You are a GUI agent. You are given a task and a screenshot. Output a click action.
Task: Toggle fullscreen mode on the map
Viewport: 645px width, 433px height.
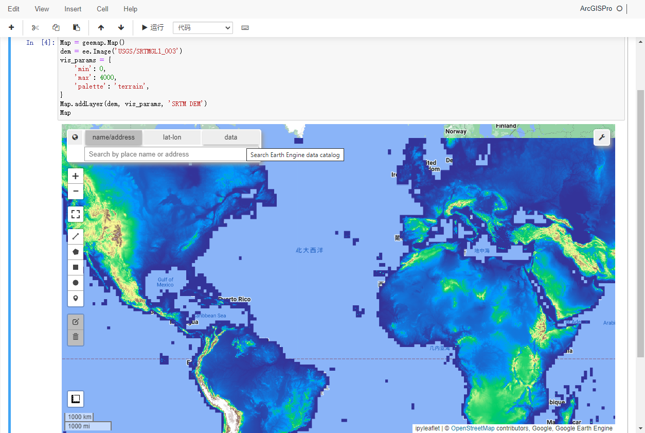tap(75, 214)
